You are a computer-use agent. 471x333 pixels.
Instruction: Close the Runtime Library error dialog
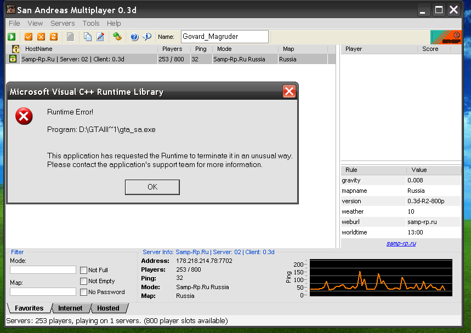pos(289,91)
